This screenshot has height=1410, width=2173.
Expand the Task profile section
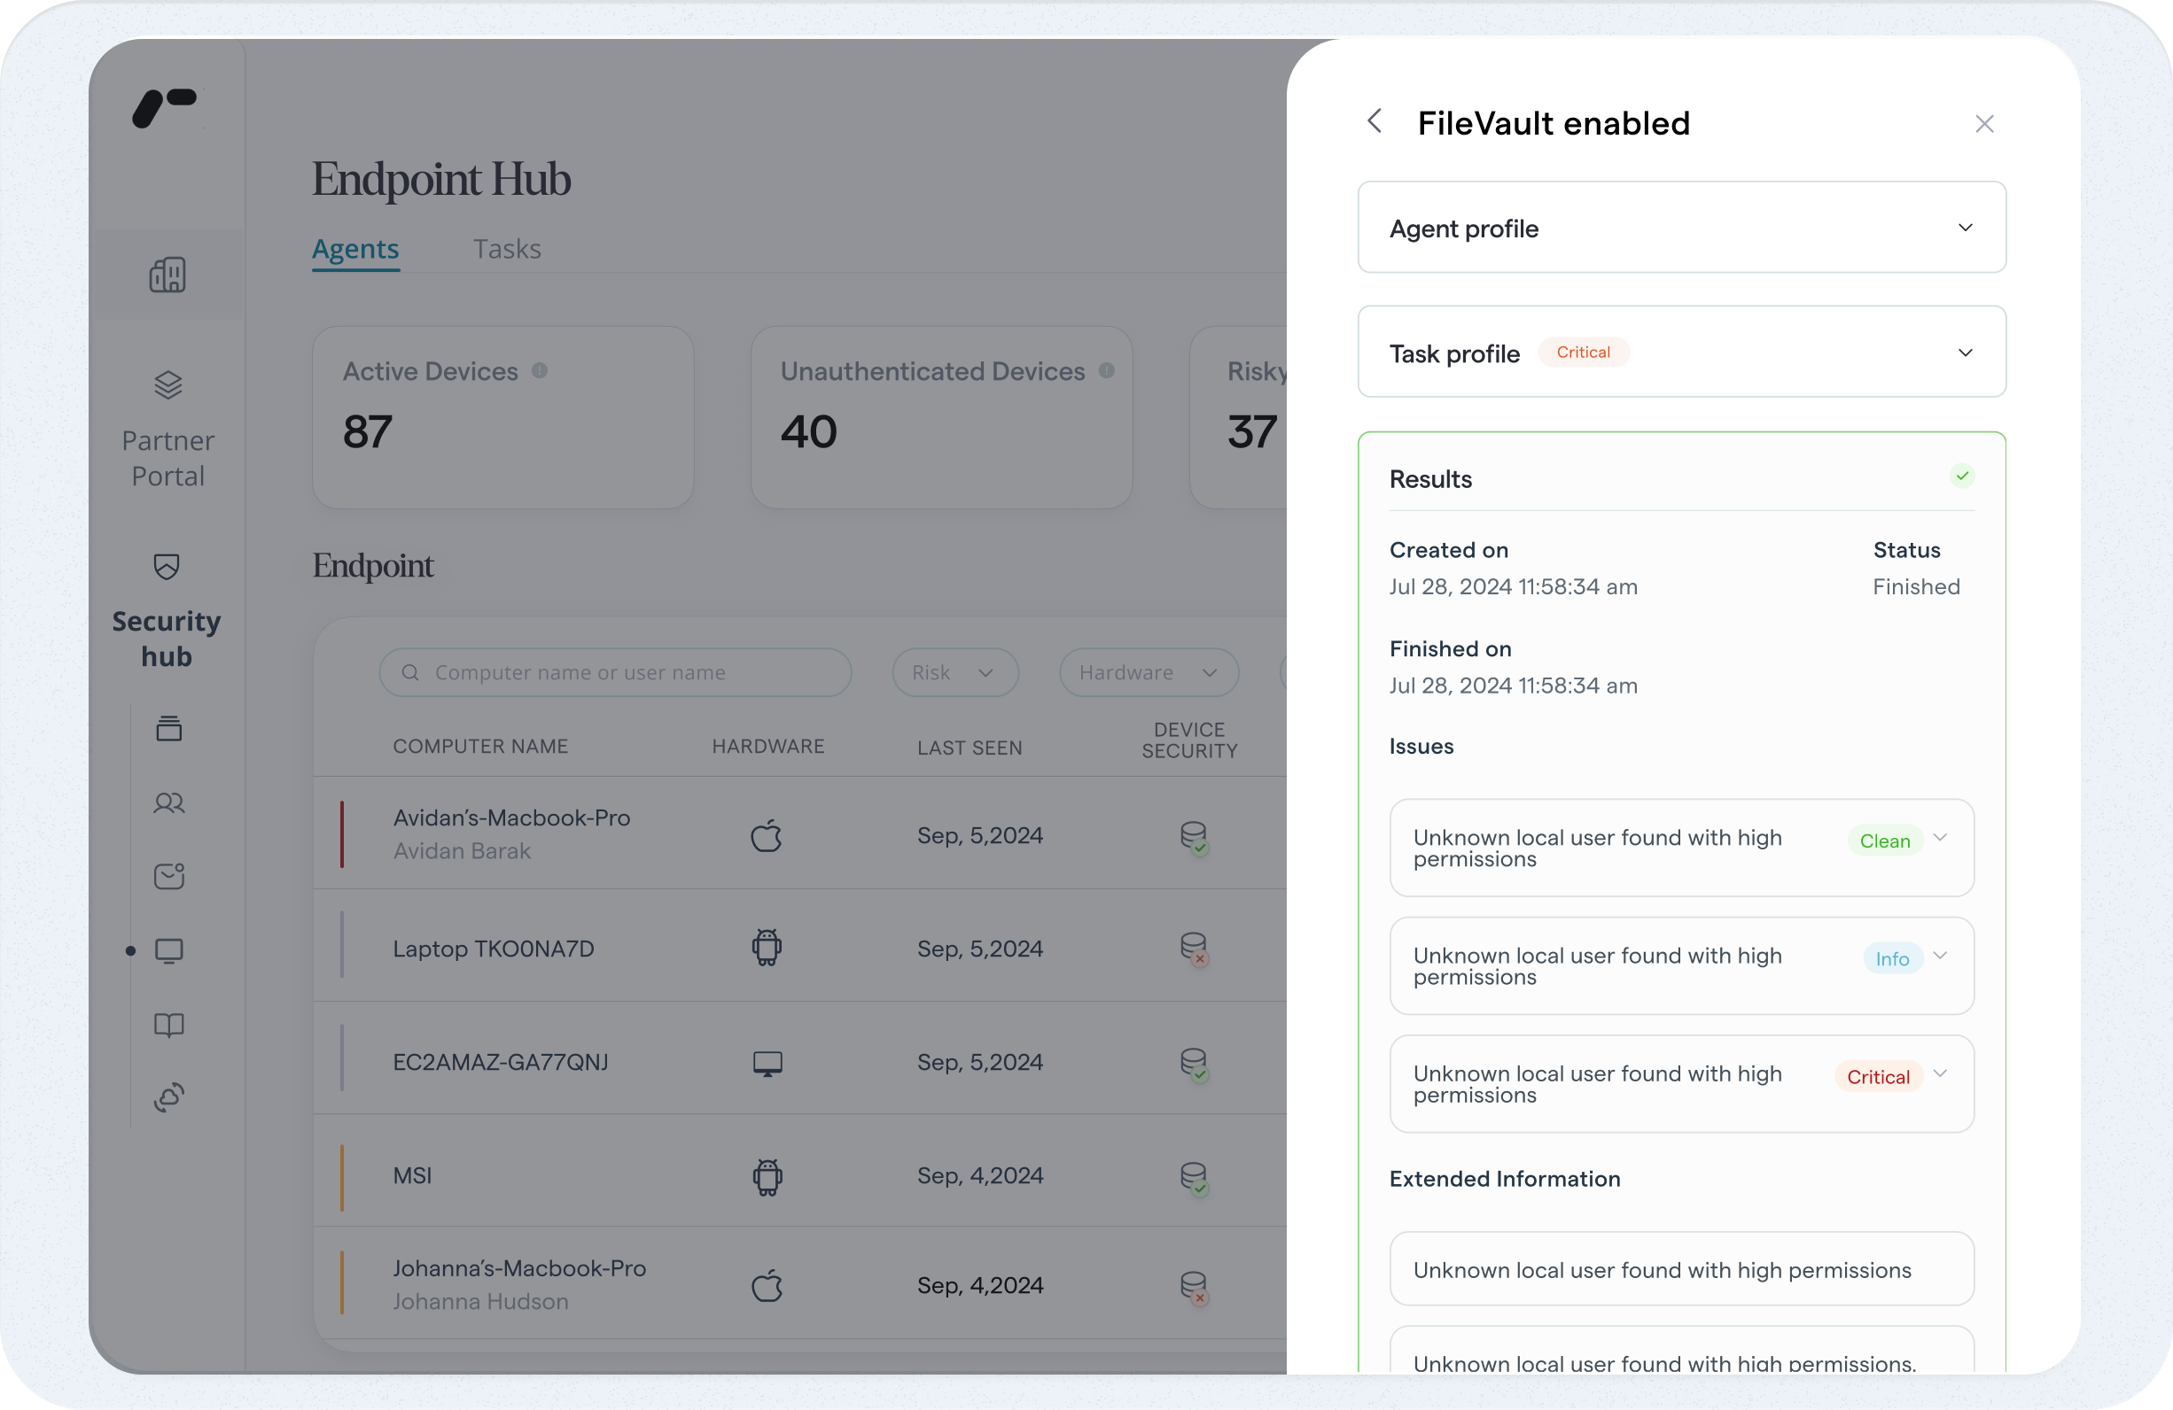[1965, 353]
